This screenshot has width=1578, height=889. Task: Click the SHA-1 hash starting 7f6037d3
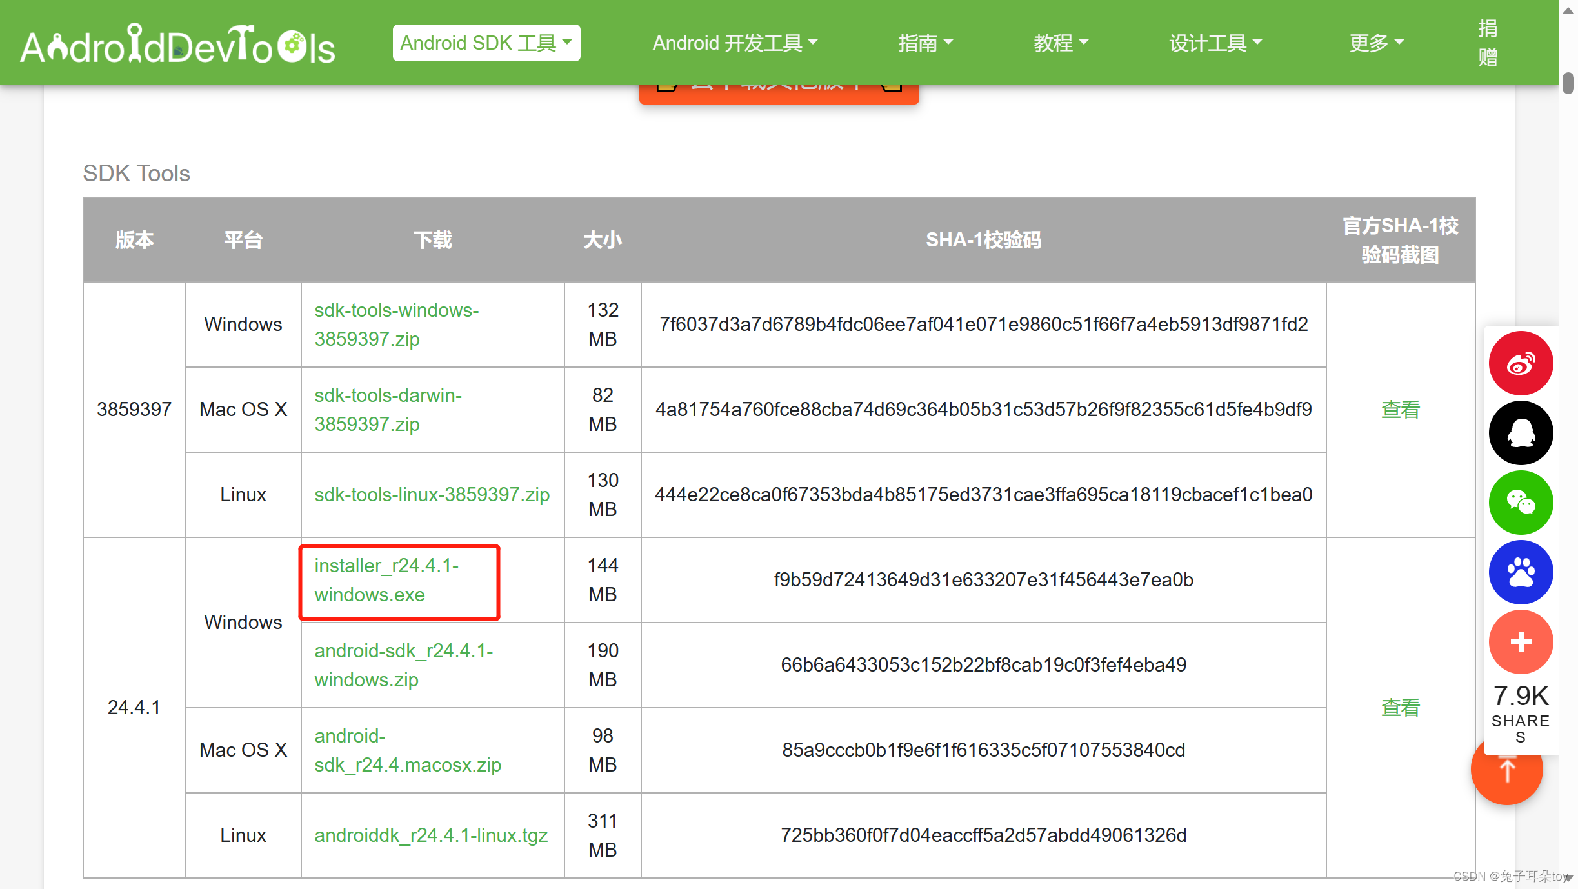(983, 325)
